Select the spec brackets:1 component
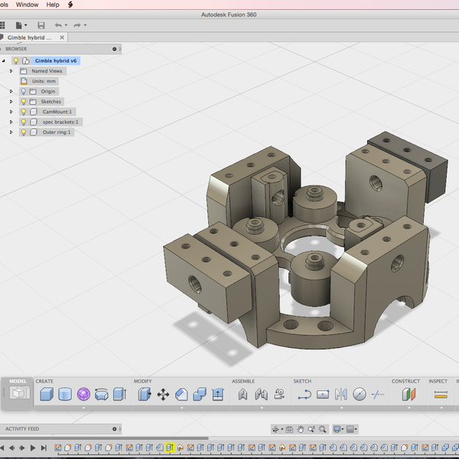 [x=60, y=122]
